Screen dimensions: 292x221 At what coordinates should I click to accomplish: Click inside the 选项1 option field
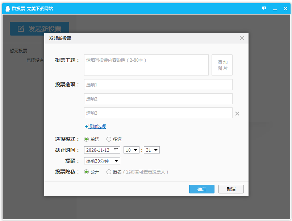coord(158,85)
